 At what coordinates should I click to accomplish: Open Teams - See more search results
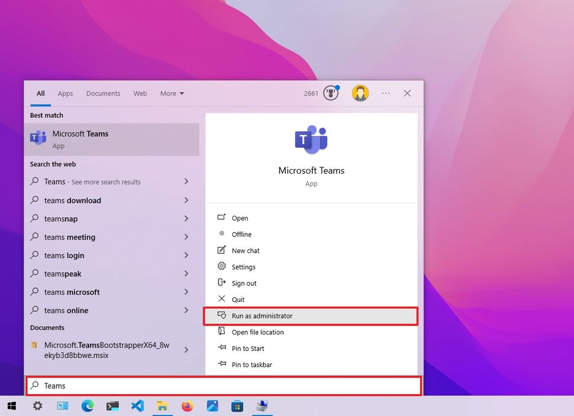click(89, 181)
